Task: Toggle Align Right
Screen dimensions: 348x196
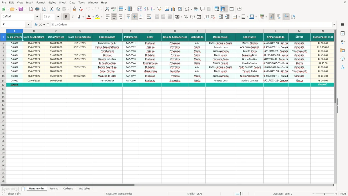Action: click(120, 17)
